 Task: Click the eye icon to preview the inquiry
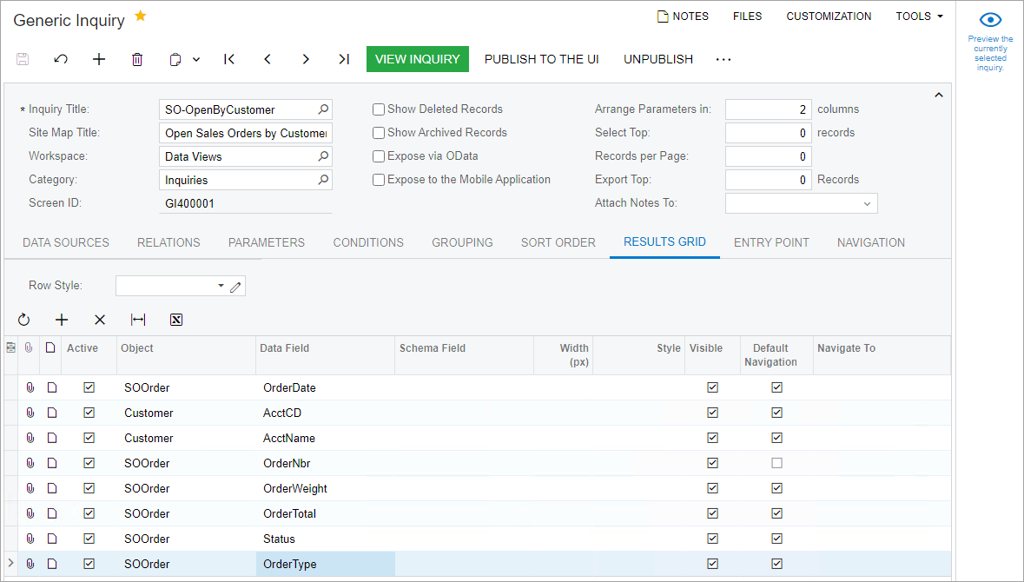coord(990,20)
